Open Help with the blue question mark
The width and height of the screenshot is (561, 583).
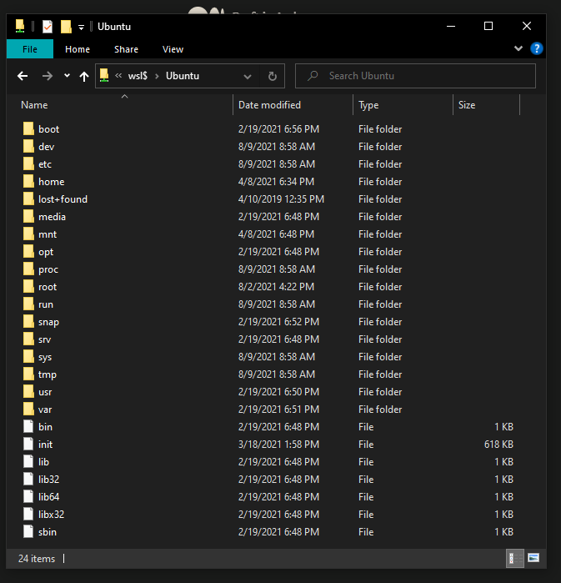(x=536, y=48)
